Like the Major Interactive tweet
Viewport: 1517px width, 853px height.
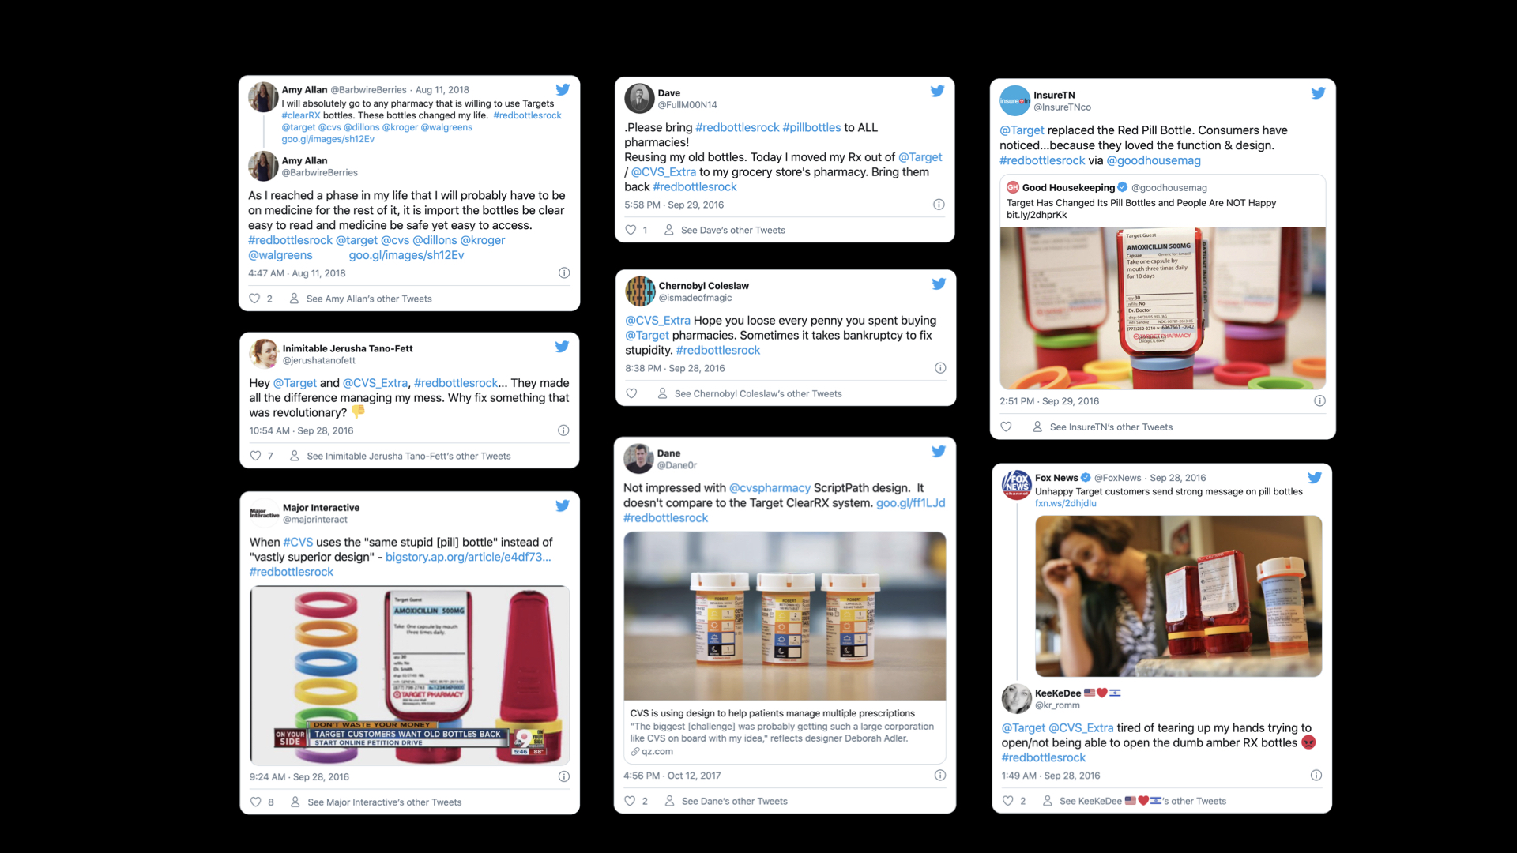tap(255, 802)
